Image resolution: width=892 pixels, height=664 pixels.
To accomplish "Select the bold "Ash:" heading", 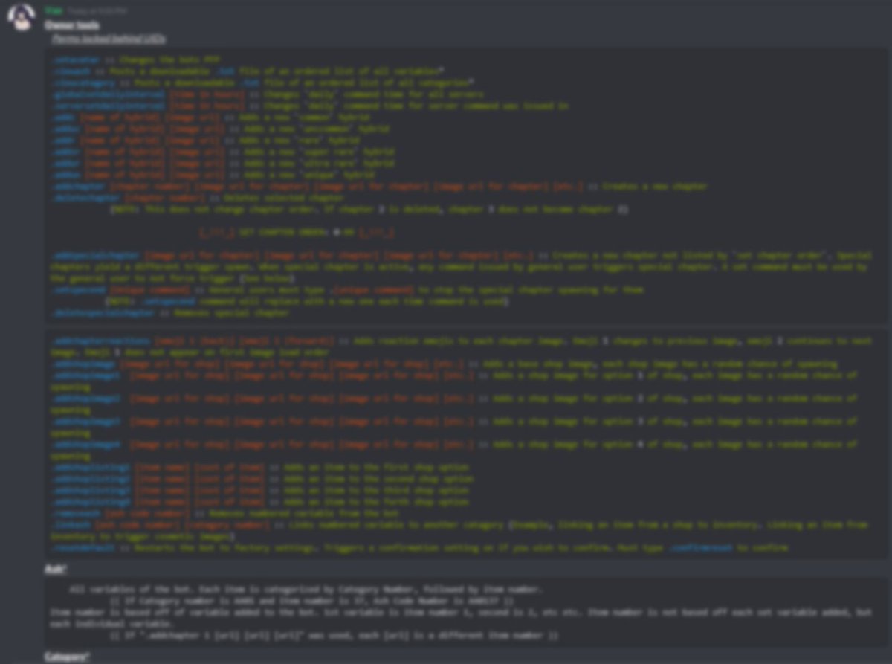I will [56, 569].
